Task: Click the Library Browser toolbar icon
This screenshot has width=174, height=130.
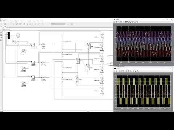Action: [x=17, y=24]
